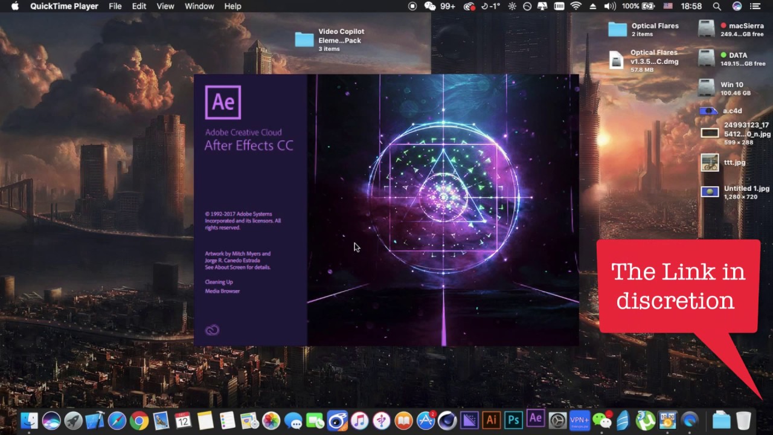Open WeChat from the dock
The image size is (773, 435).
[x=601, y=420]
